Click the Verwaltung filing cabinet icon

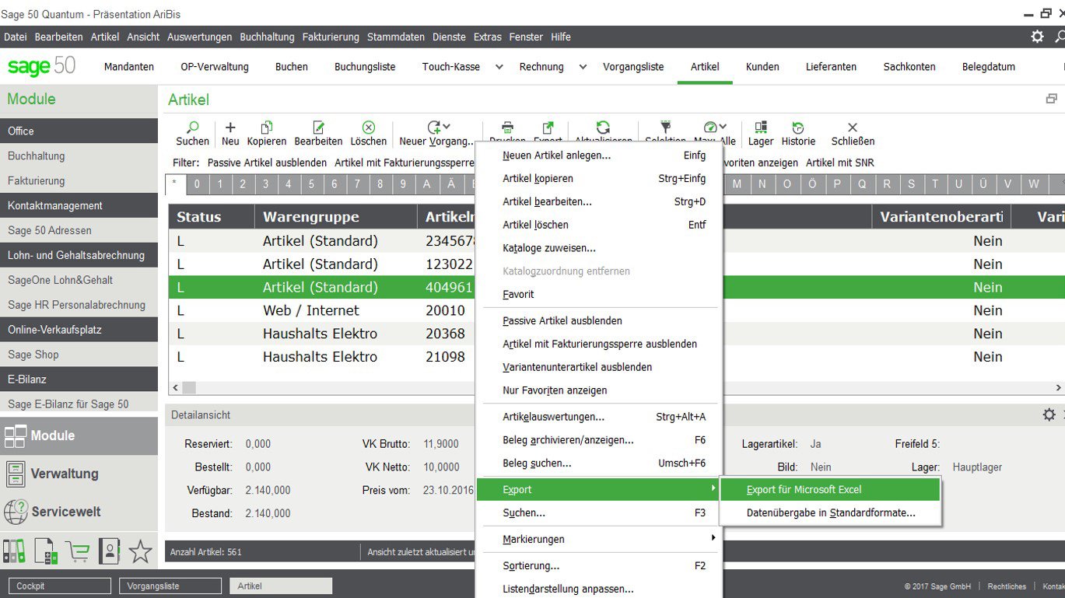pyautogui.click(x=15, y=474)
